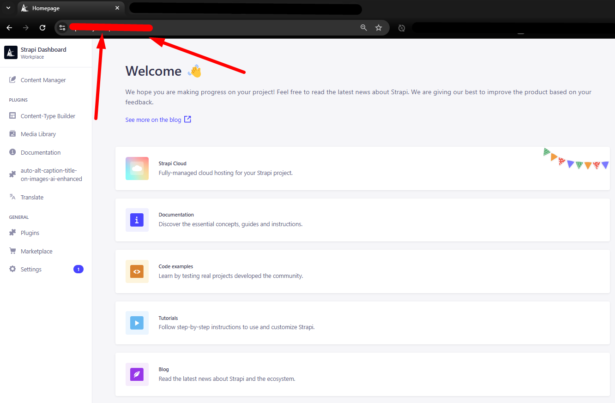Click the Translate language icon

[12, 197]
